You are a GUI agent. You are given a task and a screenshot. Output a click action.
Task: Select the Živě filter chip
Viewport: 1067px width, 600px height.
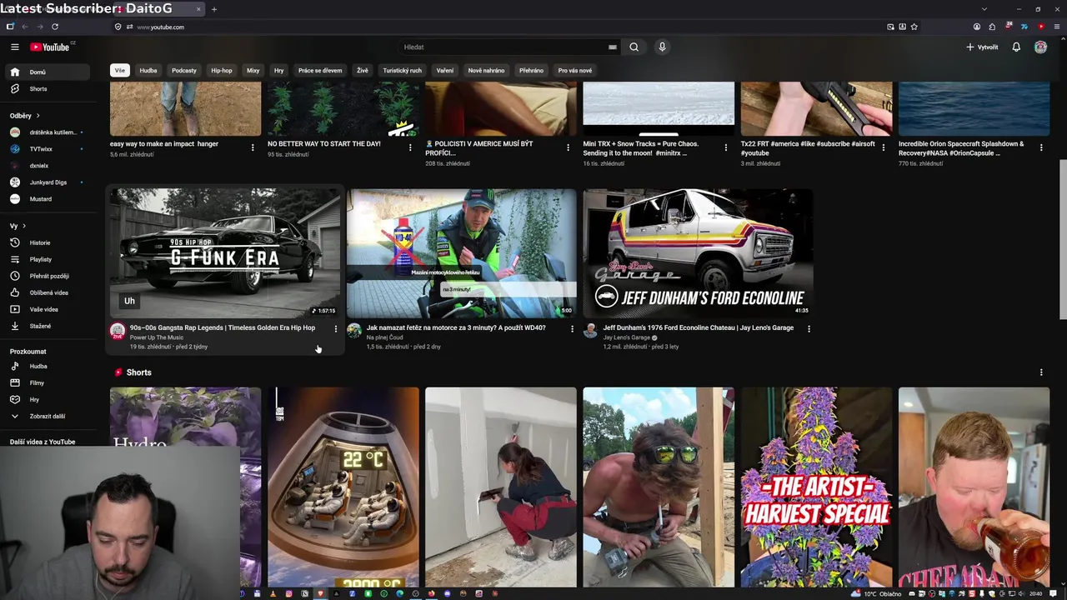pyautogui.click(x=363, y=71)
